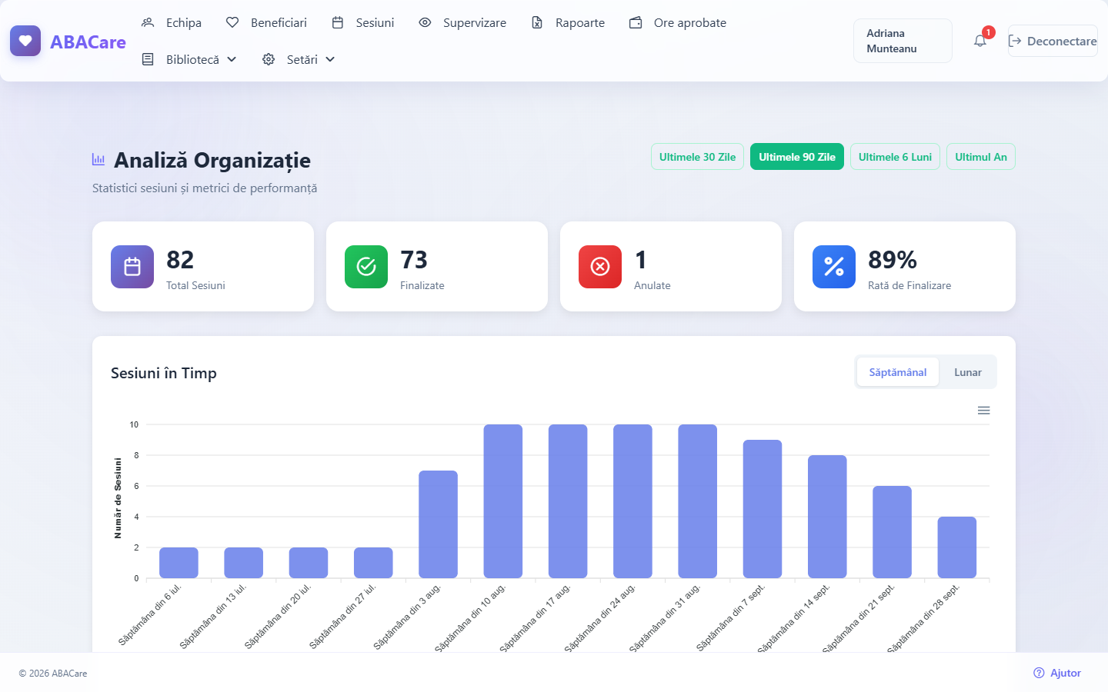Click the Săptămâna din 3 aug. bar
The width and height of the screenshot is (1108, 692).
[x=438, y=524]
